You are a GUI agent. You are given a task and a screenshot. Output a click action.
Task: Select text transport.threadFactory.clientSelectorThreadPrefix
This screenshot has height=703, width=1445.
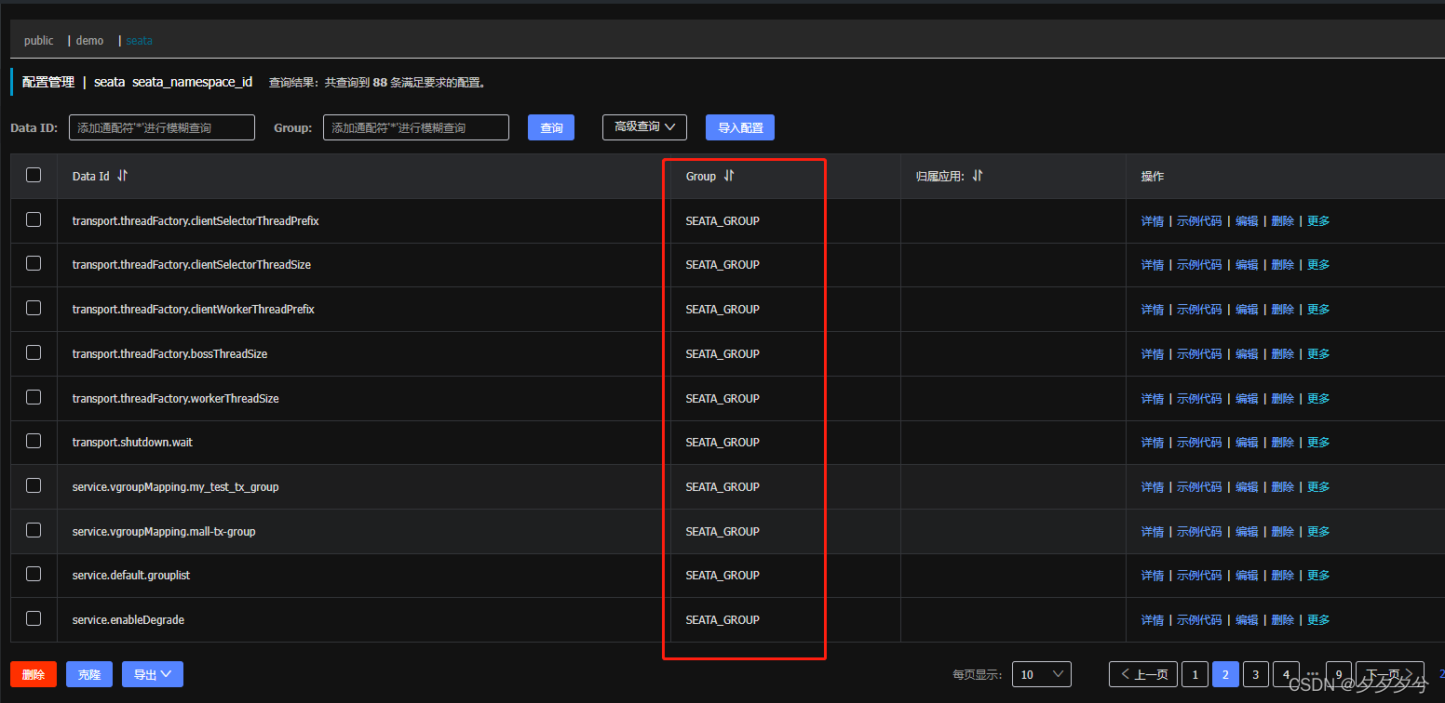[196, 221]
